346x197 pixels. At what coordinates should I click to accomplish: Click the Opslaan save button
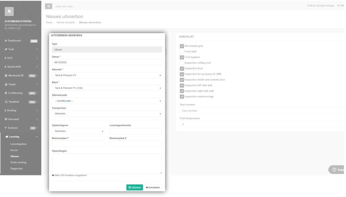coord(134,187)
